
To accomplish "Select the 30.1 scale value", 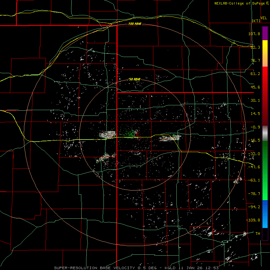I will (255, 100).
